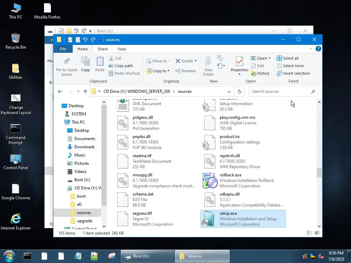Click Pin to Quick access icon
The image size is (351, 263).
(x=67, y=61)
